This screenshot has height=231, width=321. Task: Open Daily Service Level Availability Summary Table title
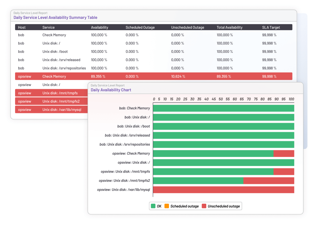tap(55, 18)
